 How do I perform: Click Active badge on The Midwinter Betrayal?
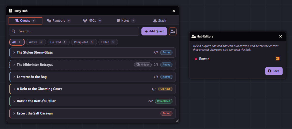click(x=166, y=64)
